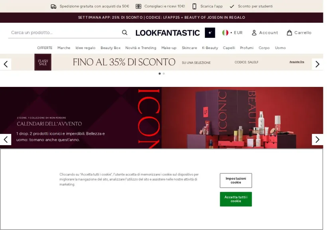This screenshot has width=327, height=230.
Task: Select second carousel dot indicator
Action: [164, 74]
